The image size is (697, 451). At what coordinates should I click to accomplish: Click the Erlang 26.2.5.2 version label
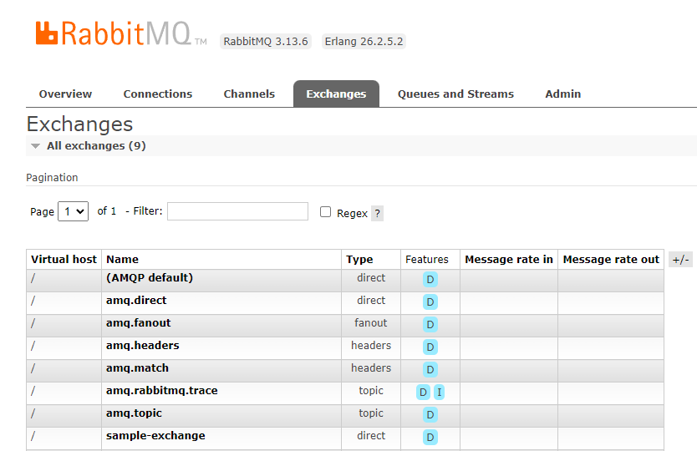(364, 41)
